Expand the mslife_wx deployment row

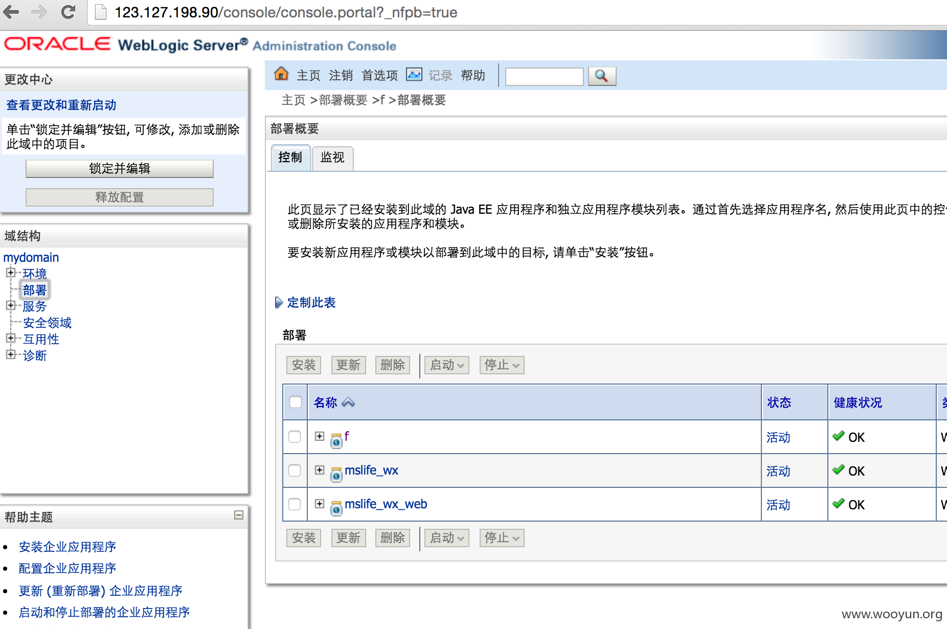(x=320, y=470)
